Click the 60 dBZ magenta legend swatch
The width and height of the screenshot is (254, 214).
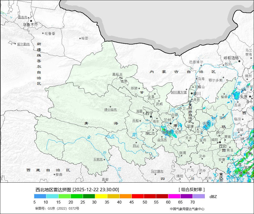point(174,196)
